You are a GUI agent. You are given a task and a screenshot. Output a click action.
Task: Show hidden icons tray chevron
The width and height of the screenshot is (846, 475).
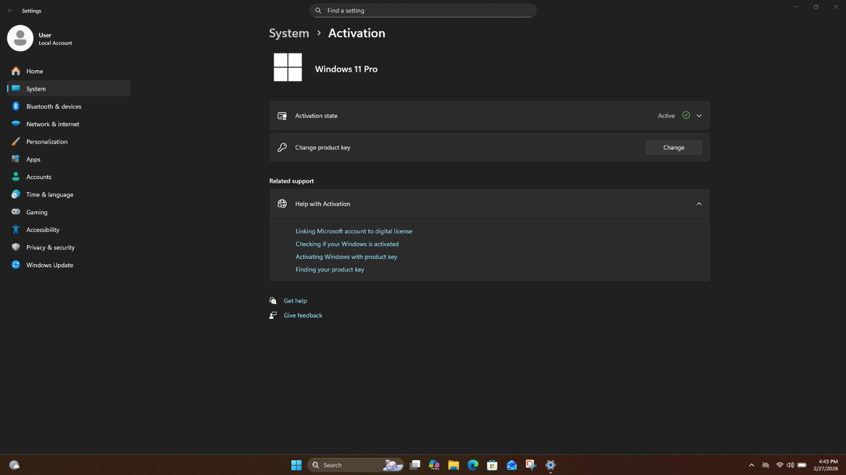751,465
